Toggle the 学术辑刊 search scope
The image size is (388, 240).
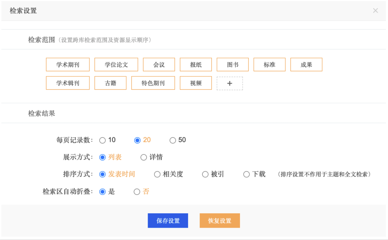[67, 83]
